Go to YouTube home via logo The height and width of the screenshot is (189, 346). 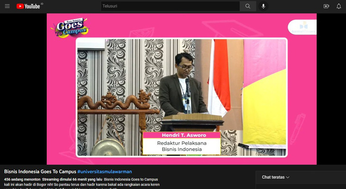(x=28, y=6)
